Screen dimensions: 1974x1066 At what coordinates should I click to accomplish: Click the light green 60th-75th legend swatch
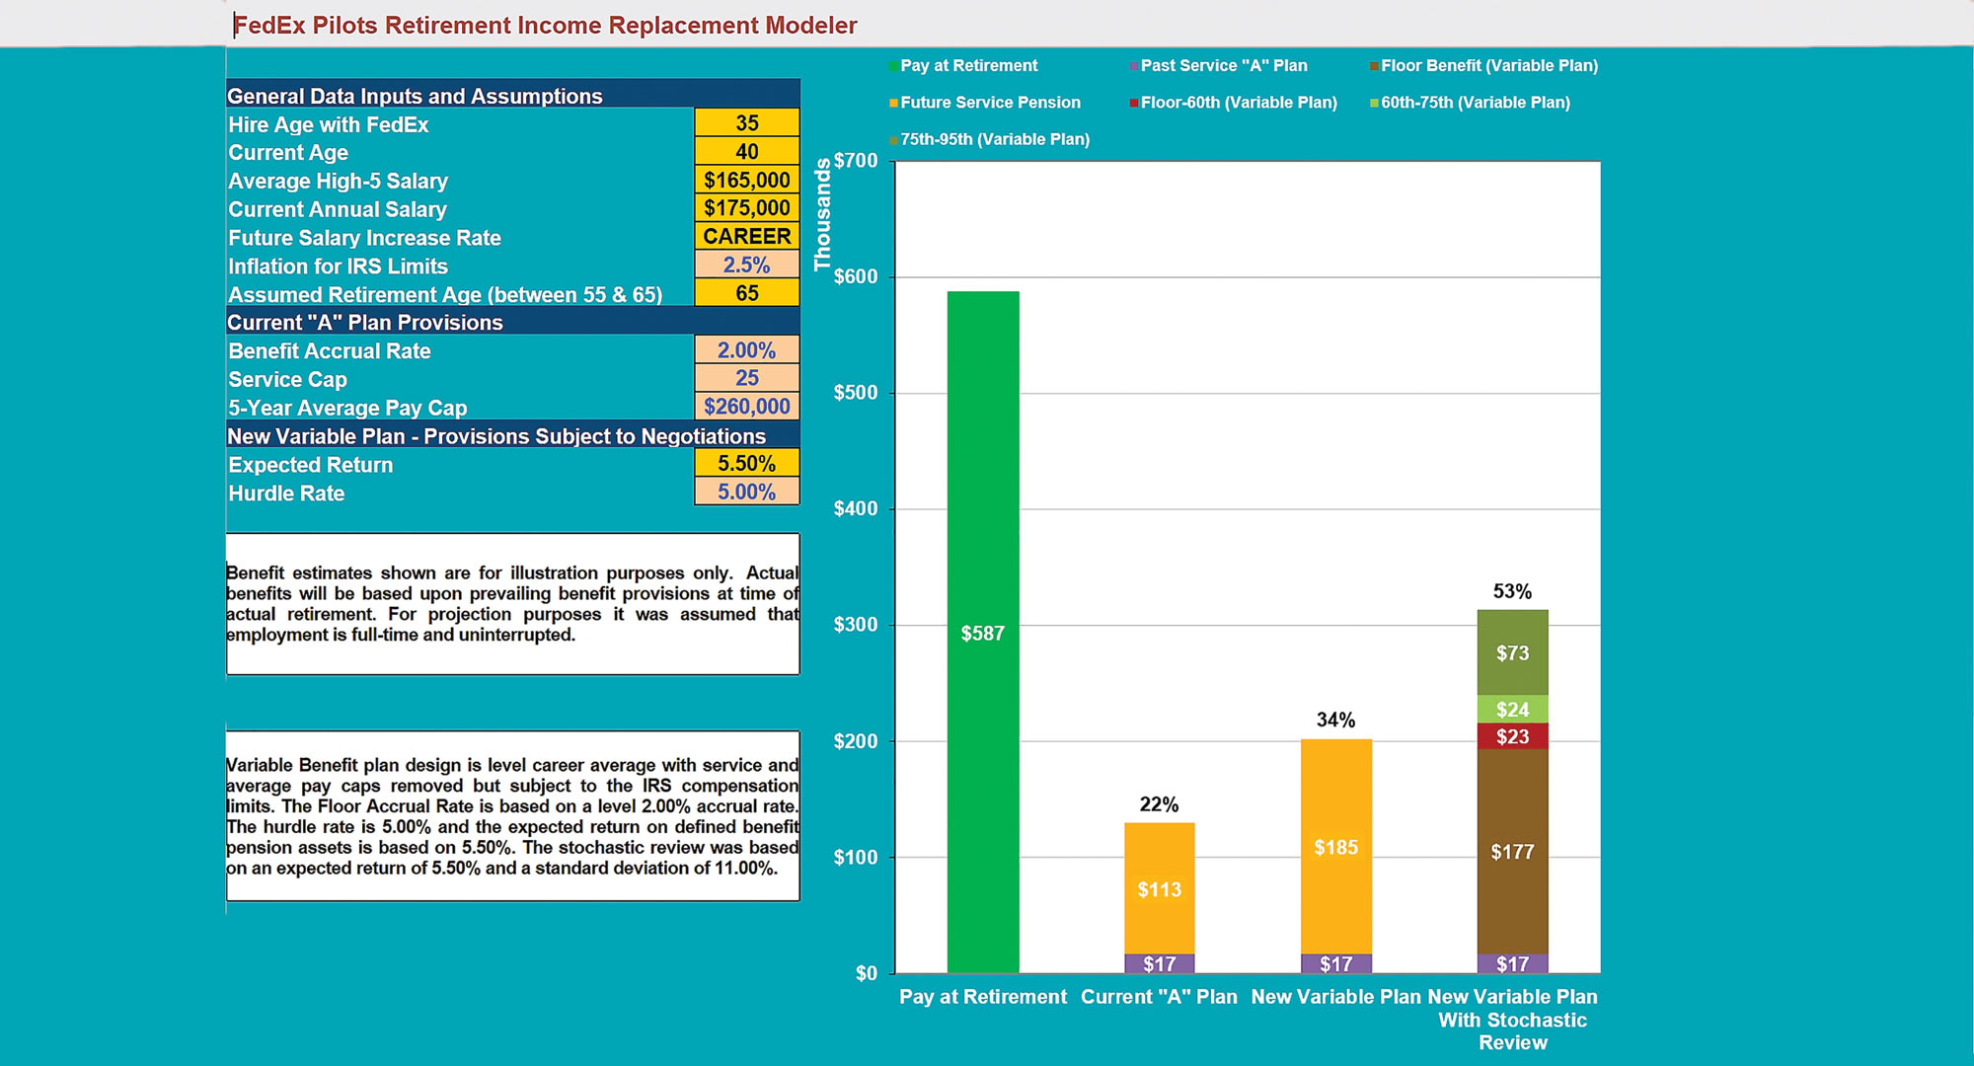click(x=1374, y=103)
